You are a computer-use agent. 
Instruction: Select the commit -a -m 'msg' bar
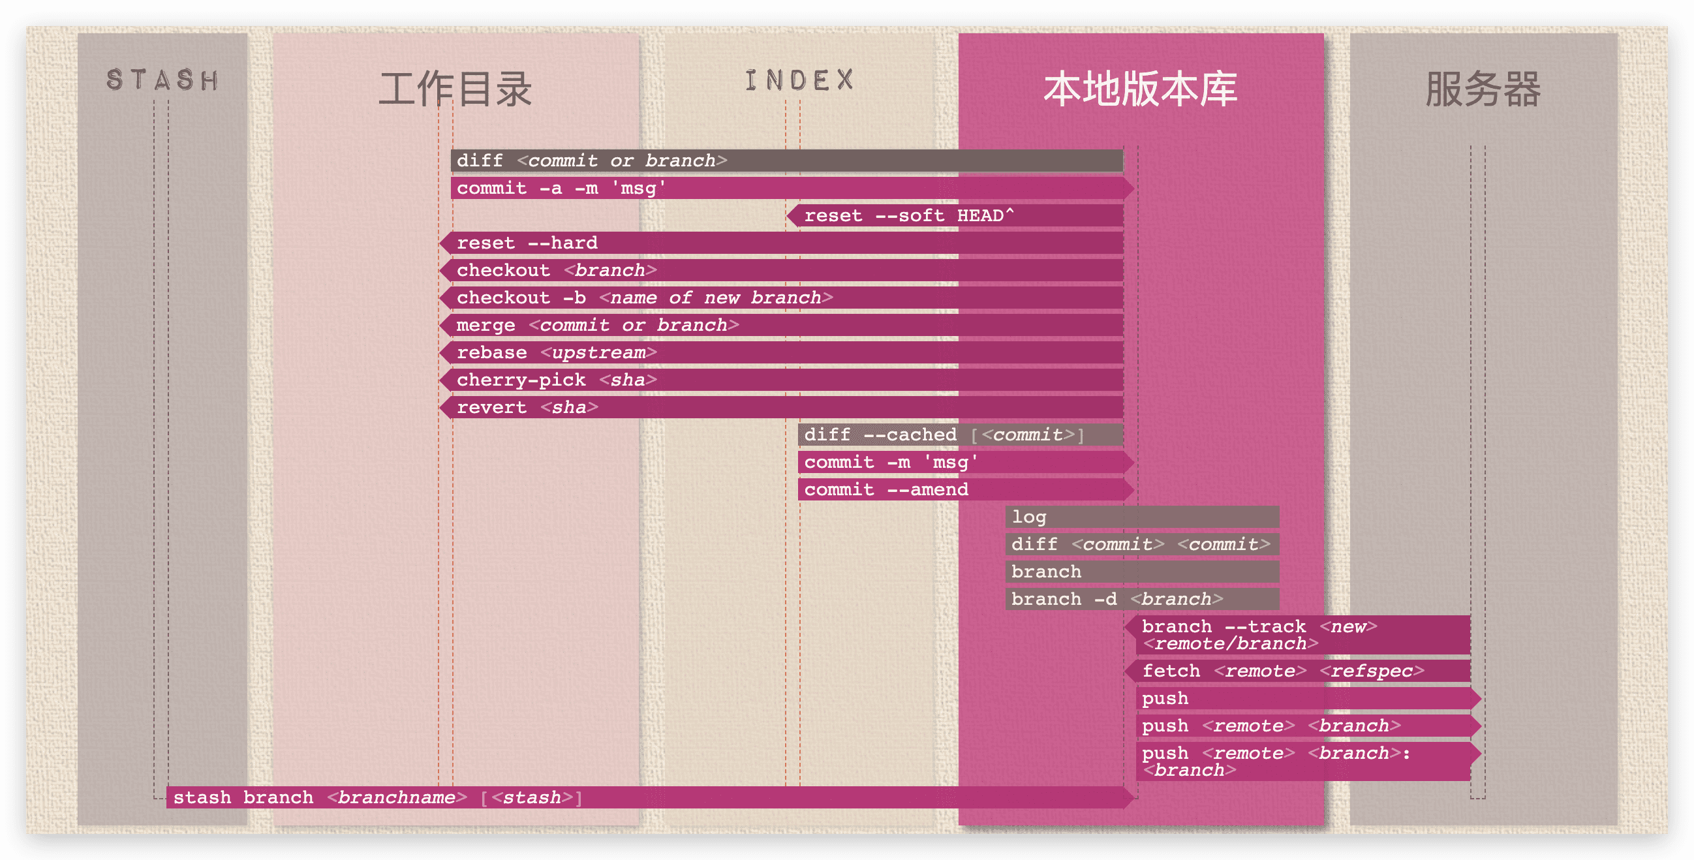coord(792,188)
